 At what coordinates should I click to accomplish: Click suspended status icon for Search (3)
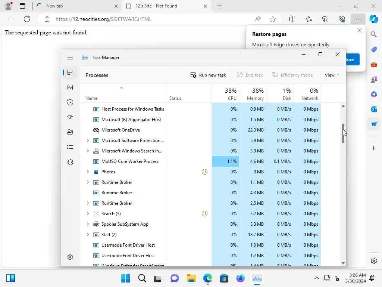(204, 213)
